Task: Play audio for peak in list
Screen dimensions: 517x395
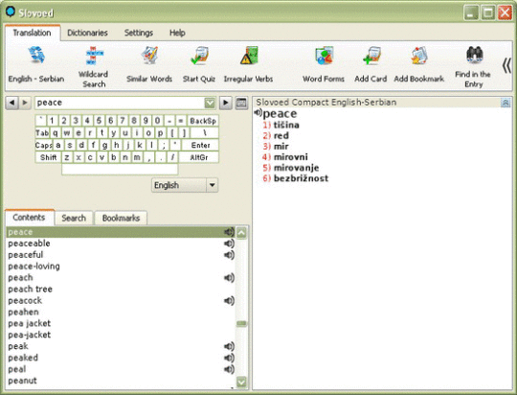Action: tap(229, 346)
